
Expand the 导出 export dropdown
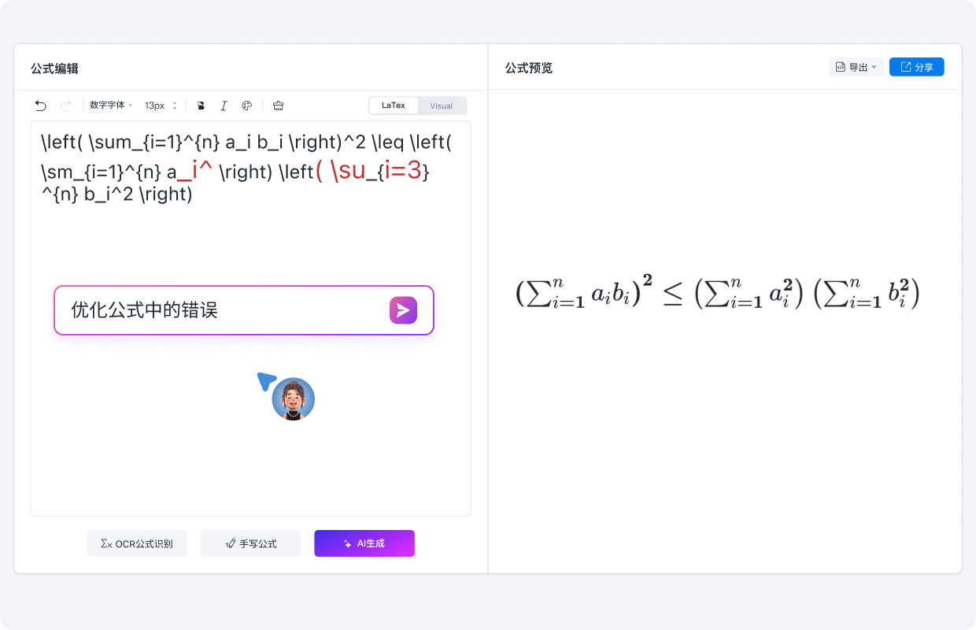856,68
